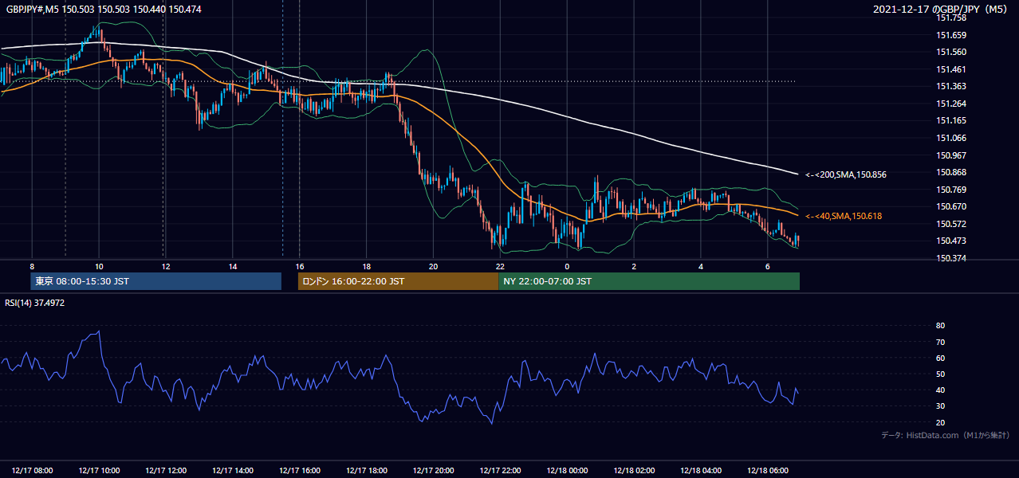Click the 東京 08:00-15:30 JST session bar

pos(156,281)
